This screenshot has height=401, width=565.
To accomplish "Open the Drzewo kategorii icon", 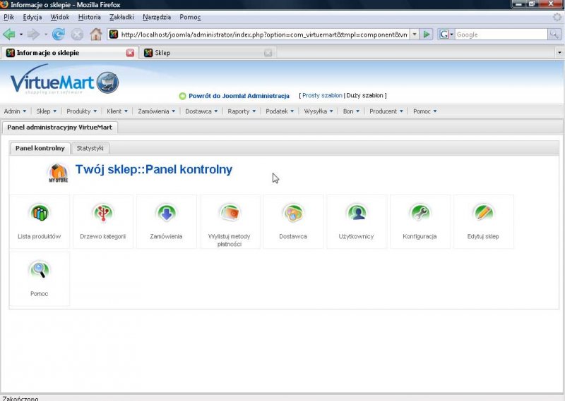I will 103,212.
